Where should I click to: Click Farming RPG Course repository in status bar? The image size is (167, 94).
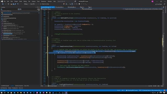pos(132,90)
